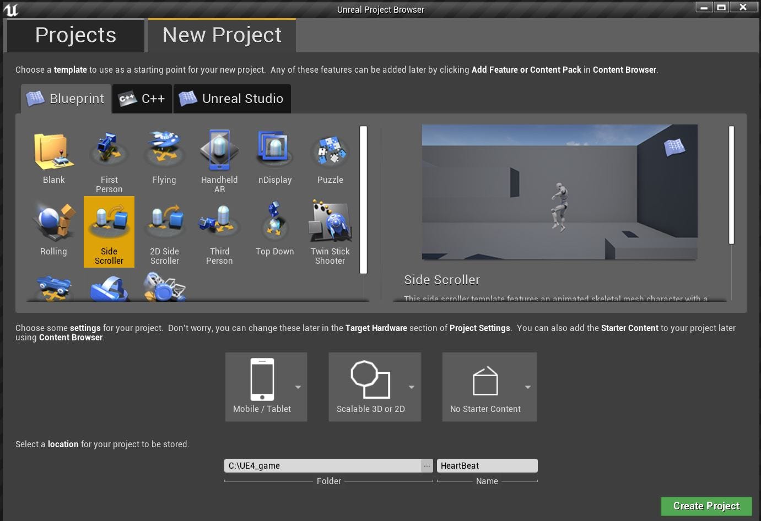Switch to the Projects tab

[x=75, y=35]
